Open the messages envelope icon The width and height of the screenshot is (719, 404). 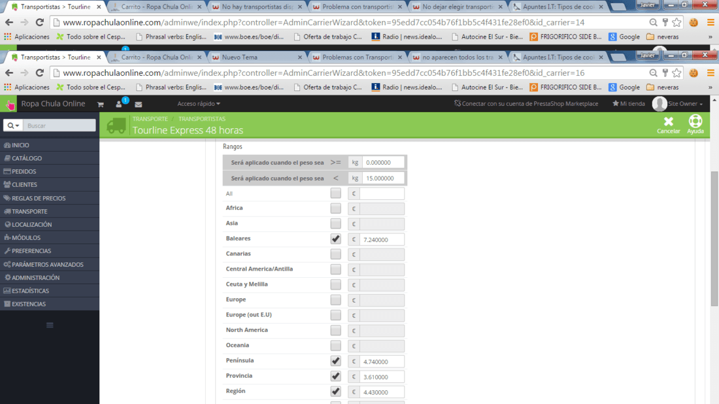139,105
